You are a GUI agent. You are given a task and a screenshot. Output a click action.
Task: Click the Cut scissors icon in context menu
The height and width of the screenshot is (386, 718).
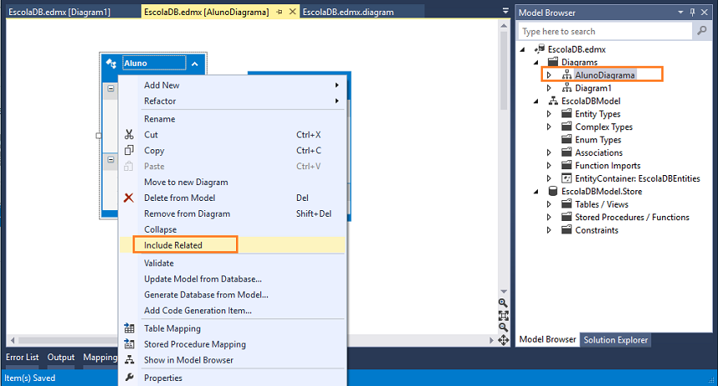[129, 134]
